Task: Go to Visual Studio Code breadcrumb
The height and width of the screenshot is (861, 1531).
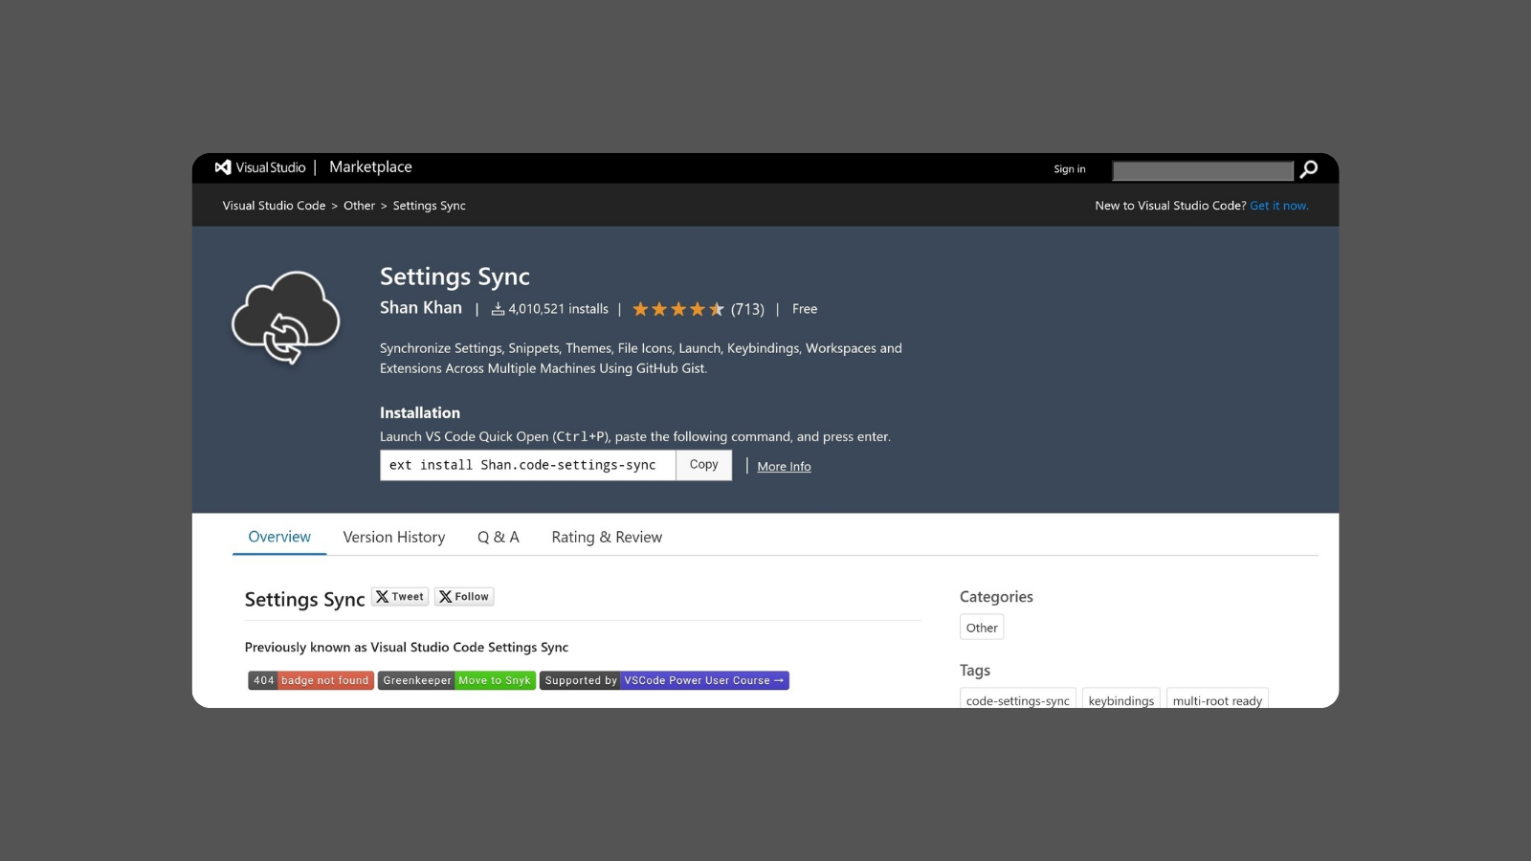Action: (274, 206)
